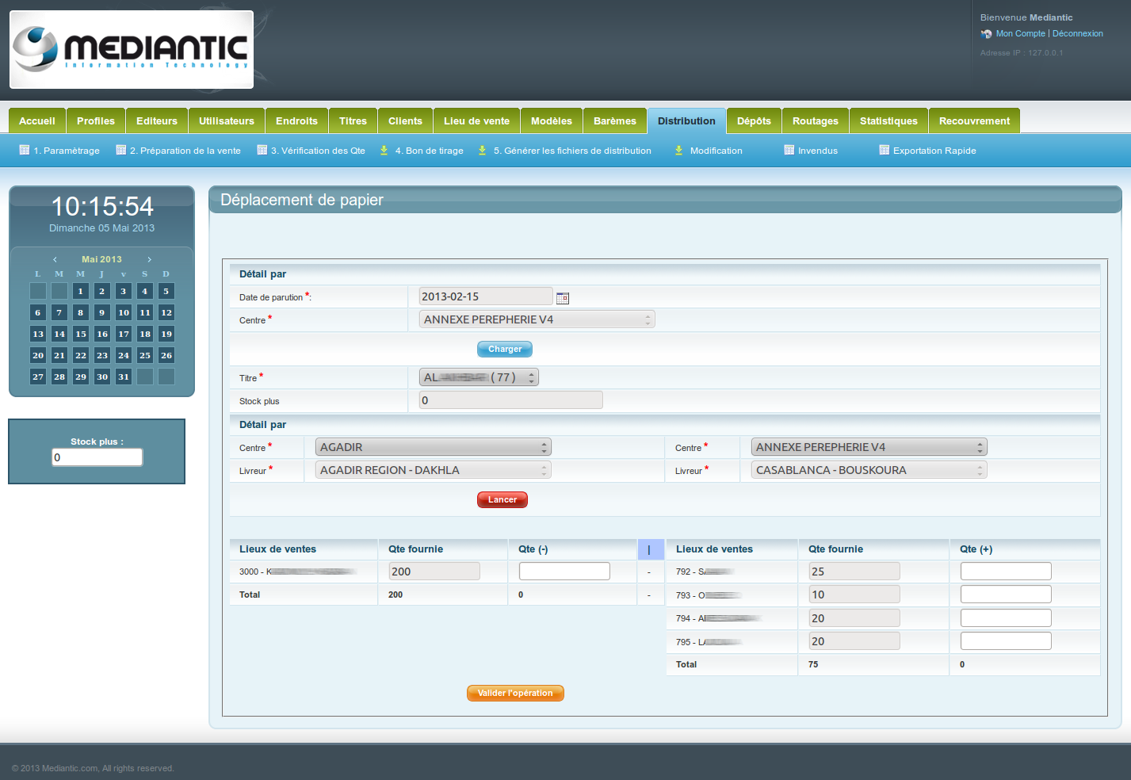Image resolution: width=1131 pixels, height=780 pixels.
Task: Open the Recouvrement tab
Action: click(x=974, y=120)
